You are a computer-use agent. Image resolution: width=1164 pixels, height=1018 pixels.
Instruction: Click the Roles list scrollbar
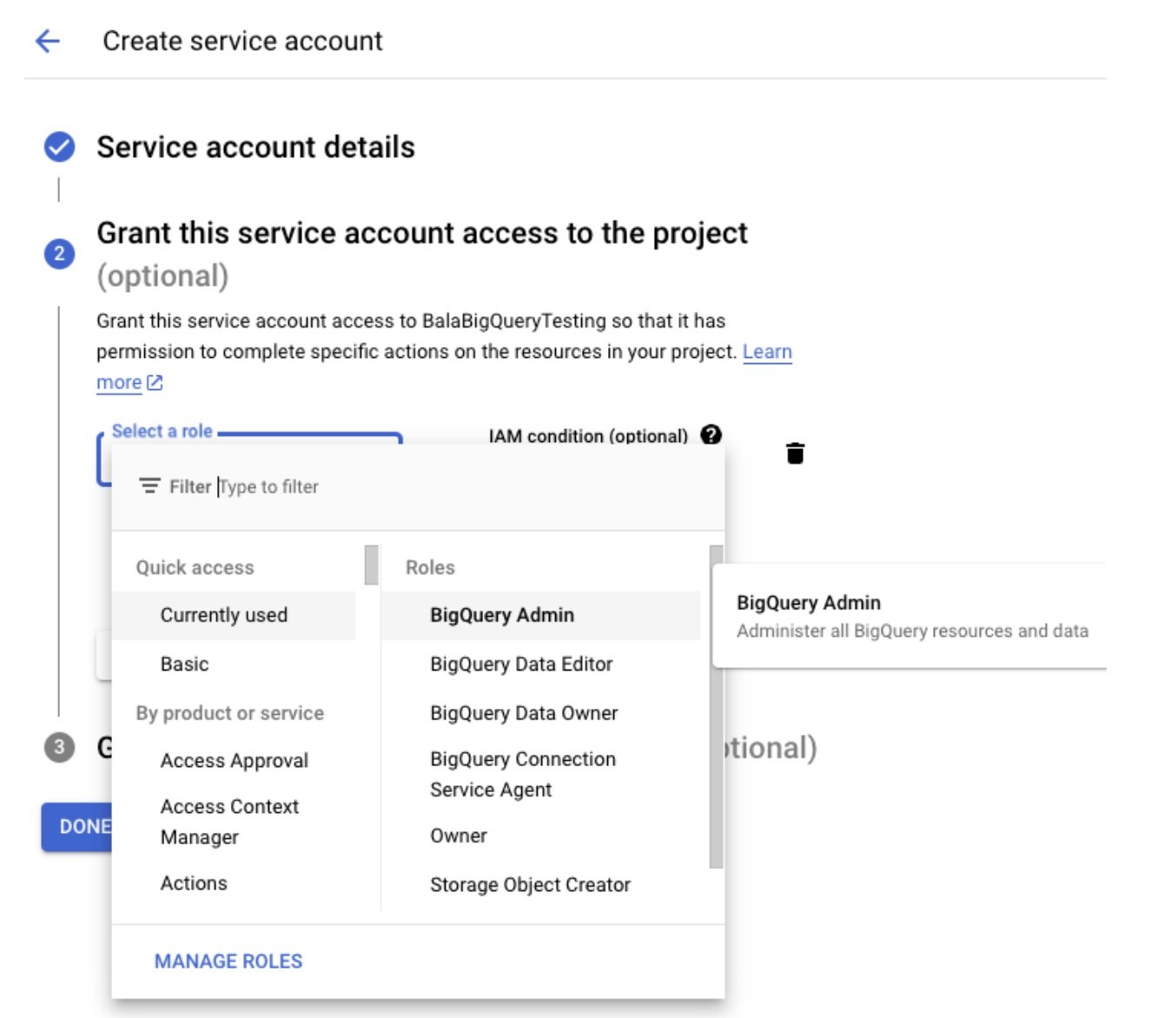(716, 706)
